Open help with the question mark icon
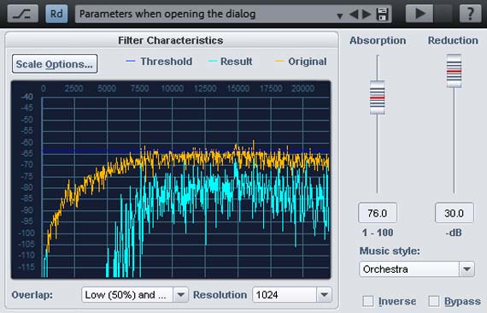 pos(470,14)
